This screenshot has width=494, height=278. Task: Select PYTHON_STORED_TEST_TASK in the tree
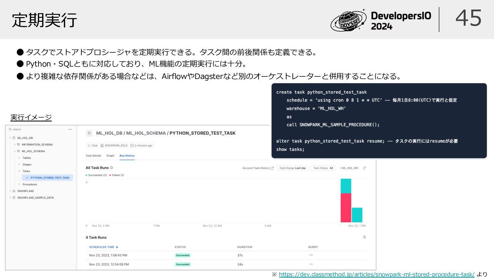(x=47, y=178)
